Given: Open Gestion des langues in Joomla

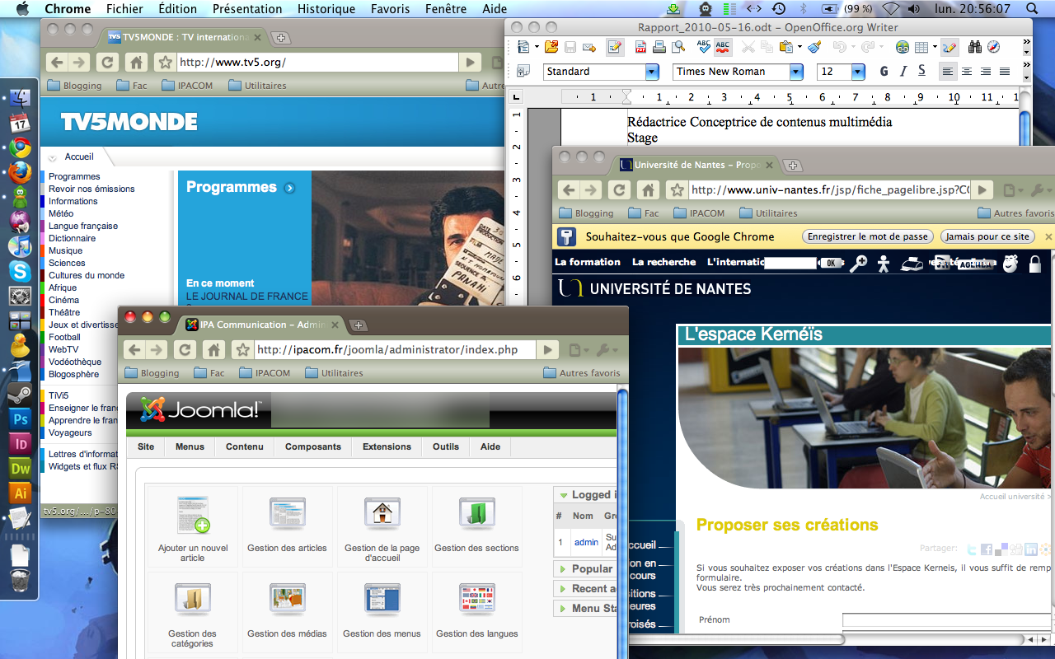Looking at the screenshot, I should pos(476,614).
